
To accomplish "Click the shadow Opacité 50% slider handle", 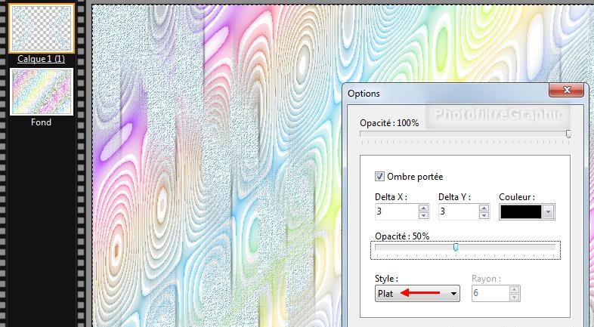I will (456, 248).
